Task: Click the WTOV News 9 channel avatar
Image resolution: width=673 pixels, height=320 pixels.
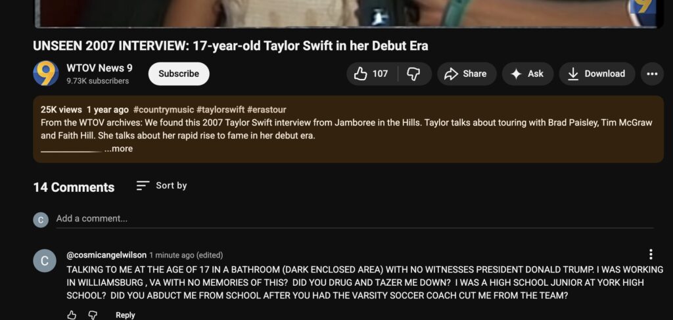Action: (46, 74)
